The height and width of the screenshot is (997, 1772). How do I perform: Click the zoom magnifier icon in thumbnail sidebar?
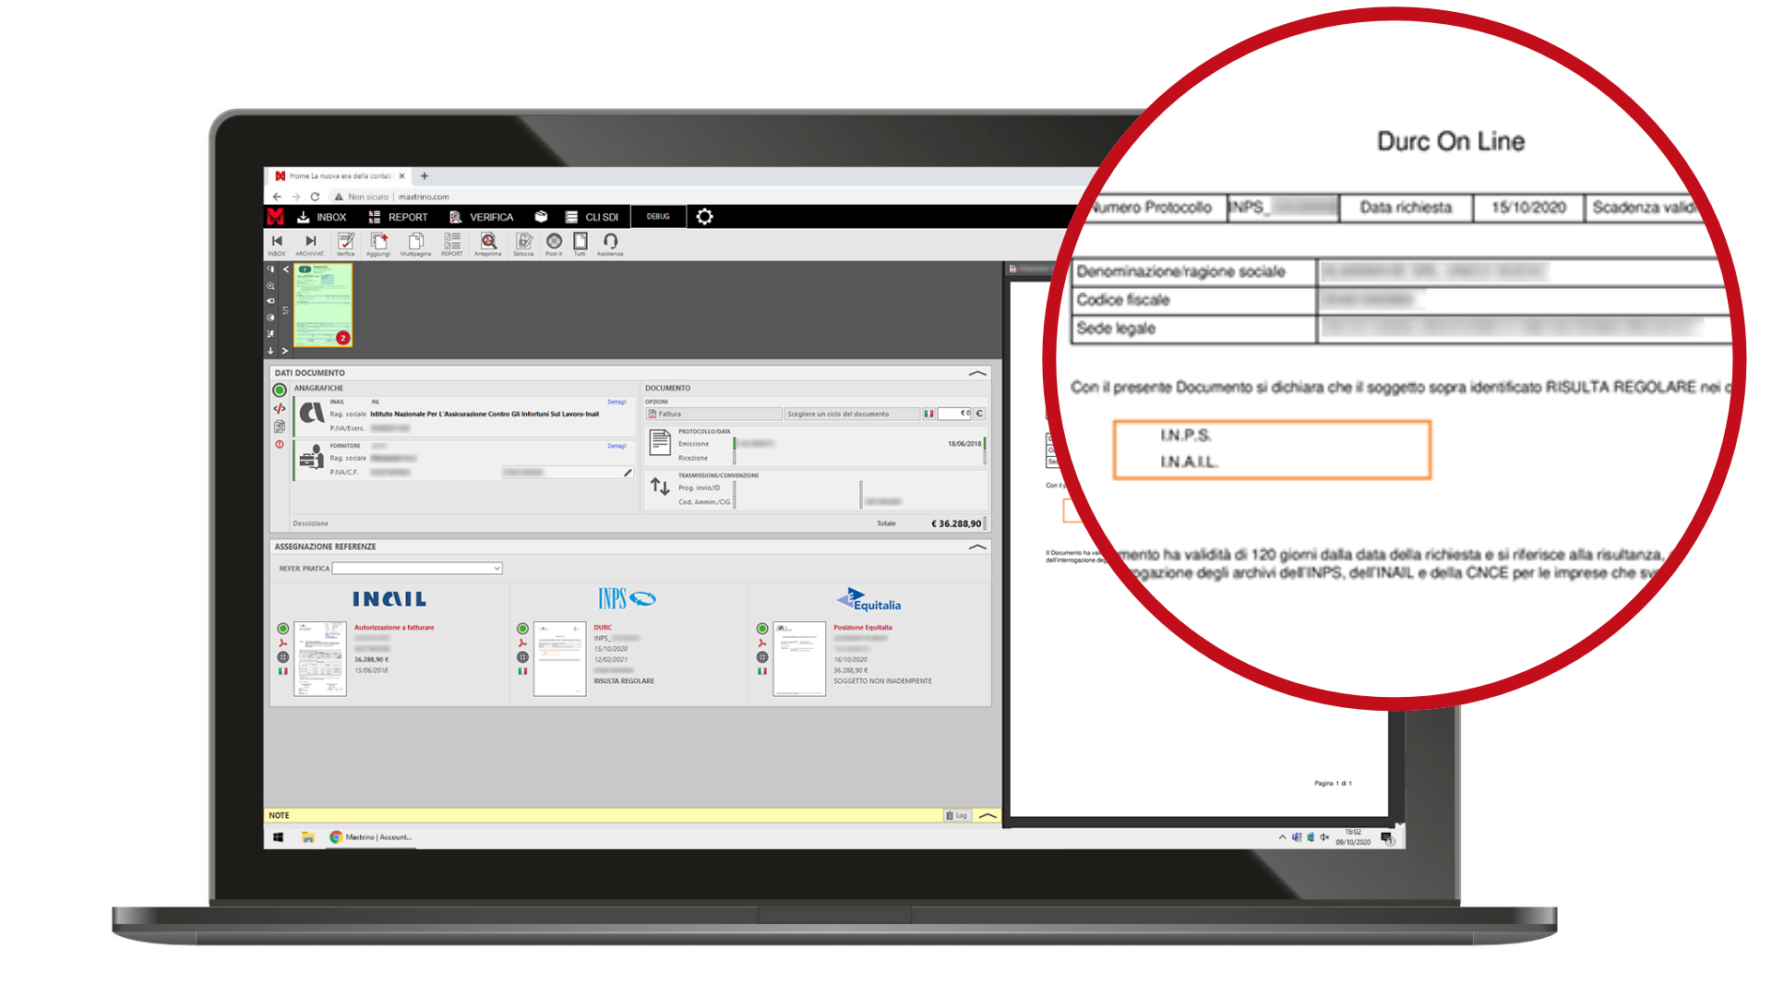click(270, 286)
